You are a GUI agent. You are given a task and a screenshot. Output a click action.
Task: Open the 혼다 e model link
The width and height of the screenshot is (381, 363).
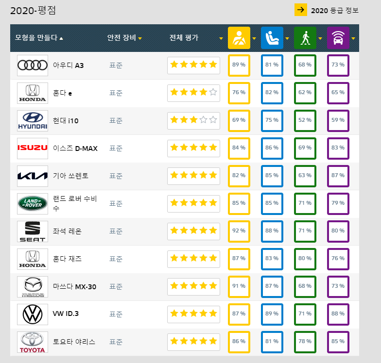62,93
